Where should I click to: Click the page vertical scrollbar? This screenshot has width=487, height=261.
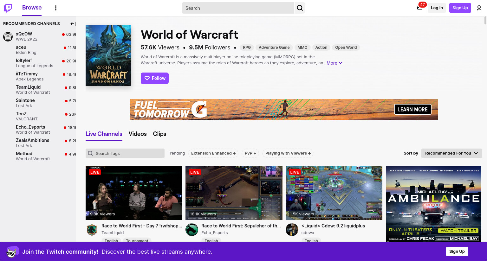point(485,21)
